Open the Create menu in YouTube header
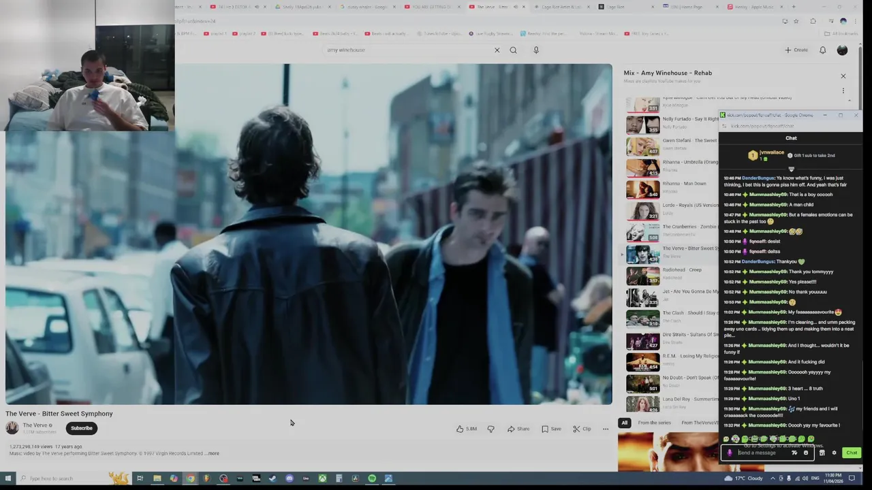 [796, 50]
